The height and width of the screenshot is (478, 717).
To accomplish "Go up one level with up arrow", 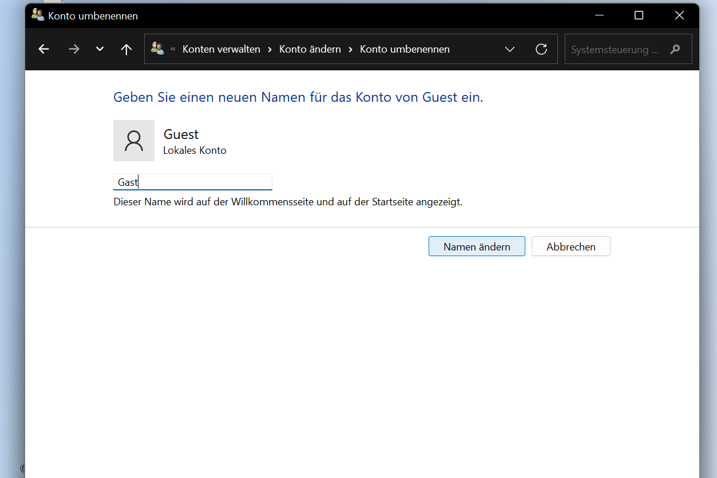I will [x=126, y=49].
